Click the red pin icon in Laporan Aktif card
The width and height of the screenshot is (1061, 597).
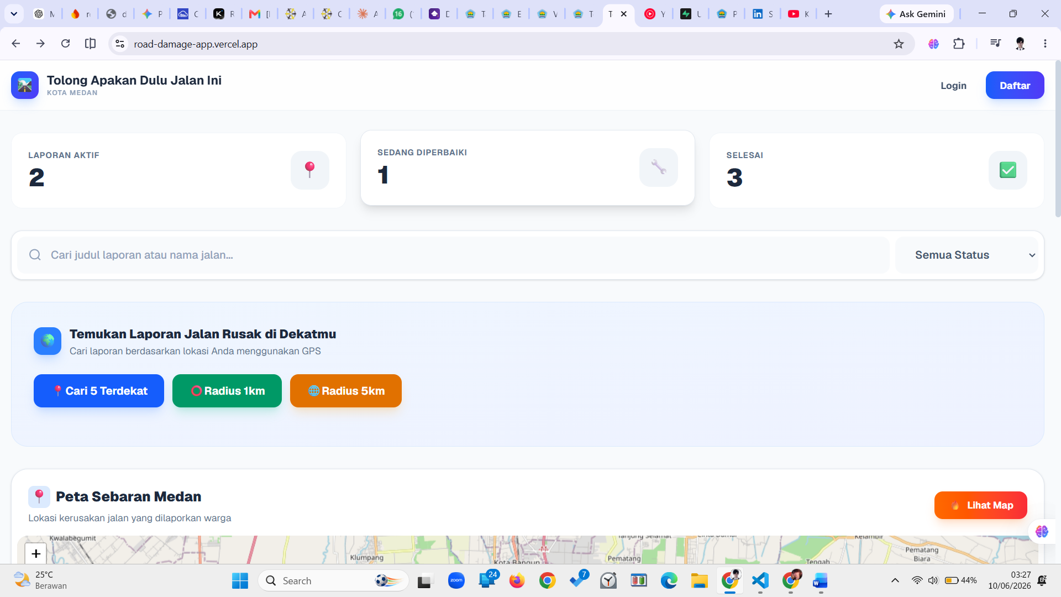pyautogui.click(x=310, y=170)
